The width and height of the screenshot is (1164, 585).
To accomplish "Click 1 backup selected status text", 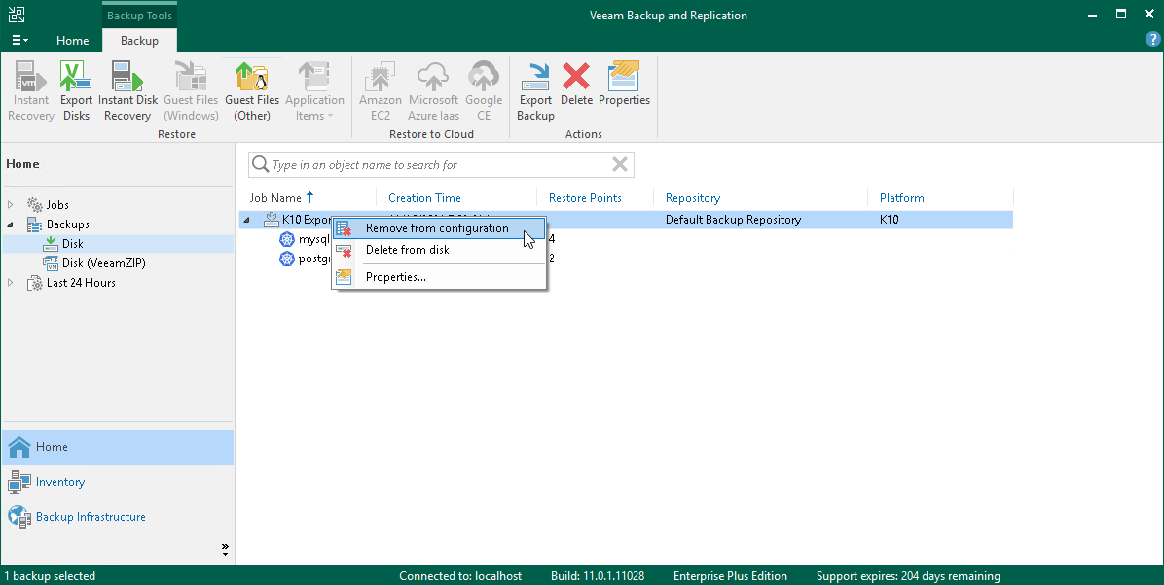I will click(x=50, y=576).
